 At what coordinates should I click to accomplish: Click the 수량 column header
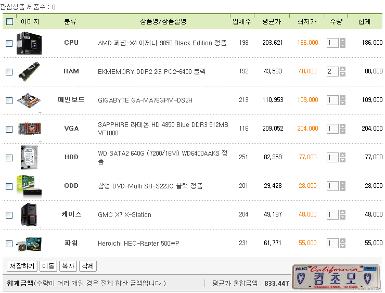point(336,22)
